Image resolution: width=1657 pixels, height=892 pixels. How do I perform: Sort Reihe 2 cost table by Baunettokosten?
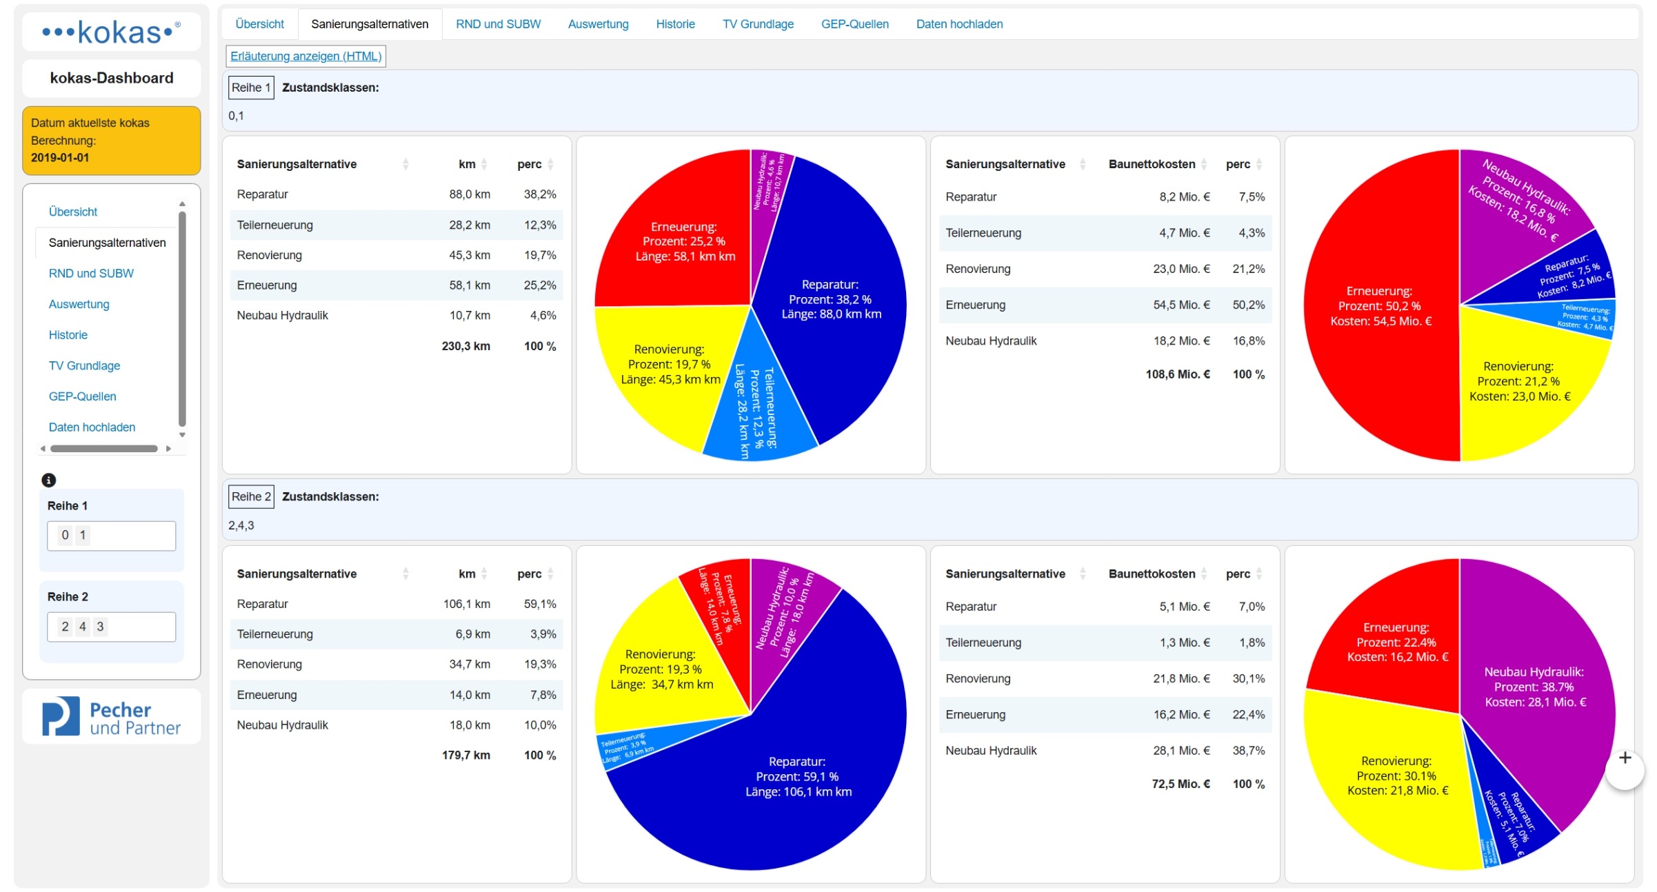click(x=1204, y=574)
